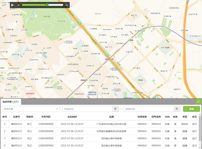202x149 pixels.
Task: Click the rewind playback icon
Action: click(19, 5)
